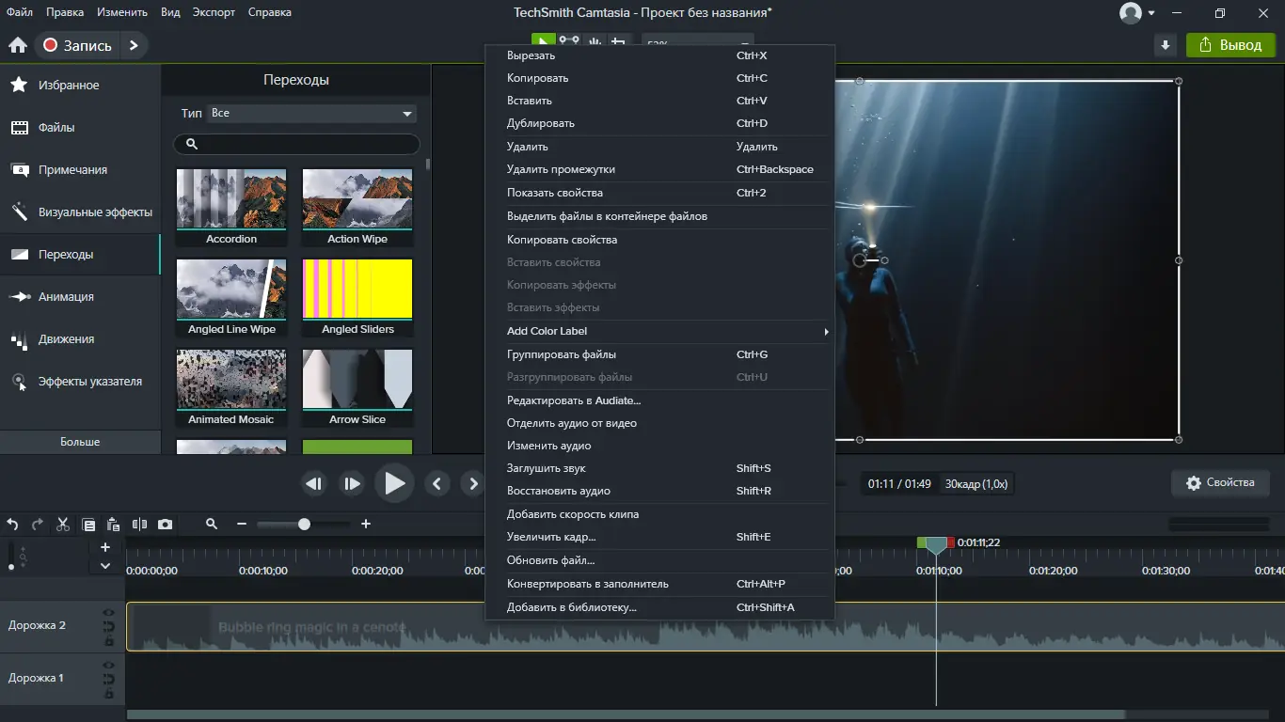Expand the arrow next to Запись button
This screenshot has height=722, width=1285.
point(134,45)
